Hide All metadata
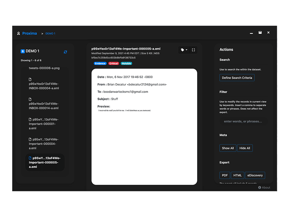Screen dimensions: 289x217 245,148
